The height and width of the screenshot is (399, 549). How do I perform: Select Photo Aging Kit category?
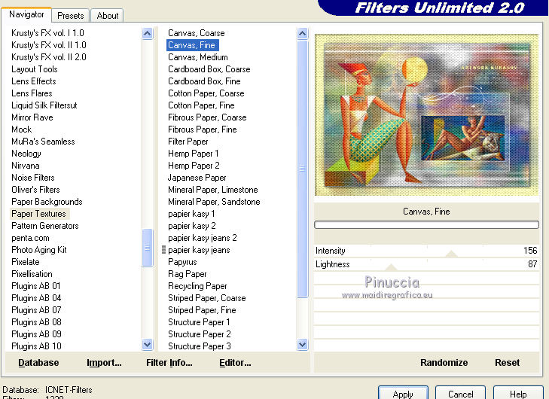coord(39,250)
